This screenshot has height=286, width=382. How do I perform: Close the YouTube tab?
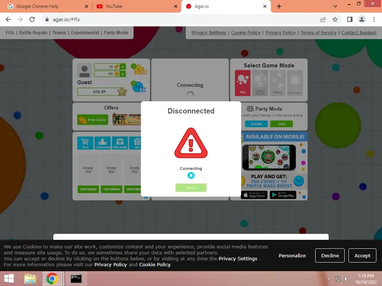click(176, 6)
